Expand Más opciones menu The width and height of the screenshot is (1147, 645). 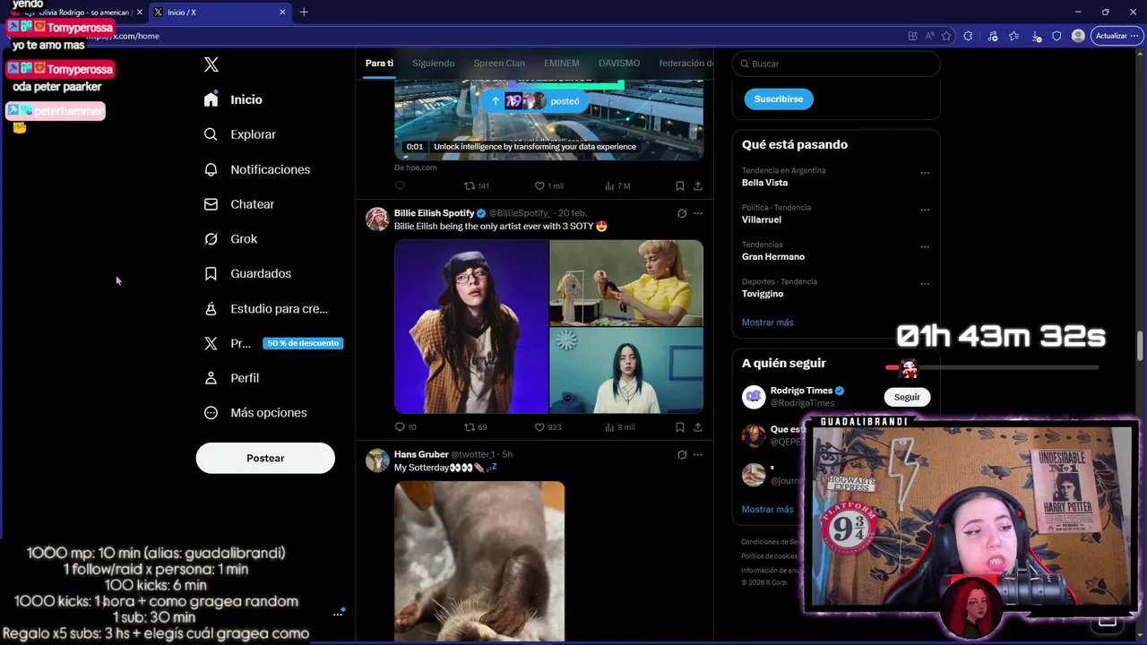(x=255, y=413)
